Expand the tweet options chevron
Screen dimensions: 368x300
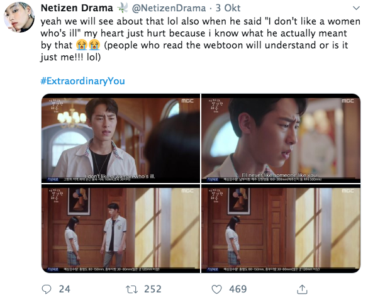(356, 8)
